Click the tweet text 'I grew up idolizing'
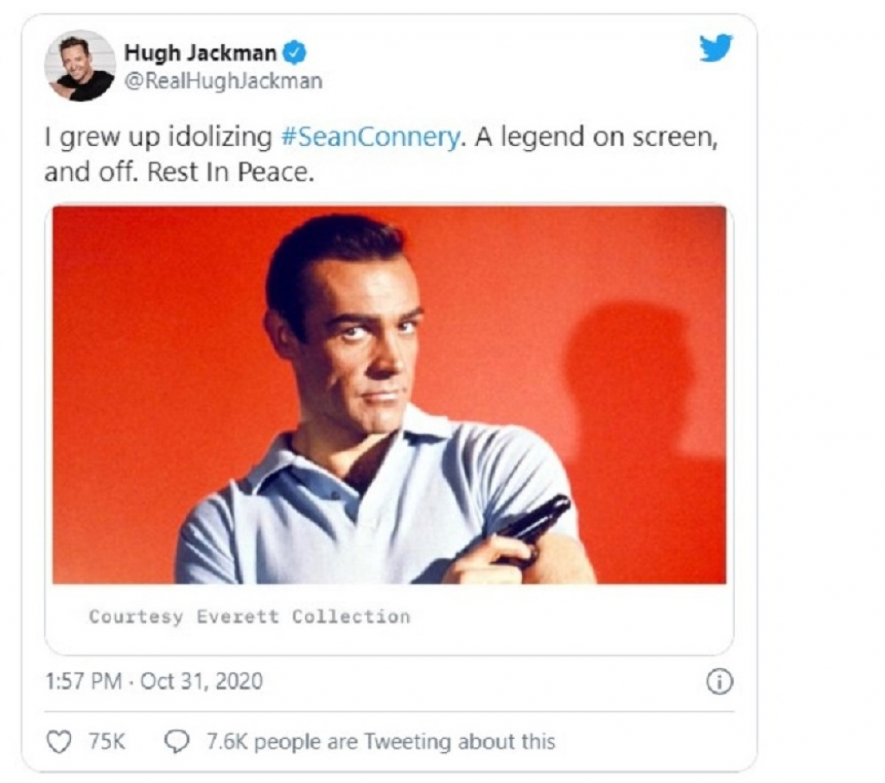 pos(158,137)
